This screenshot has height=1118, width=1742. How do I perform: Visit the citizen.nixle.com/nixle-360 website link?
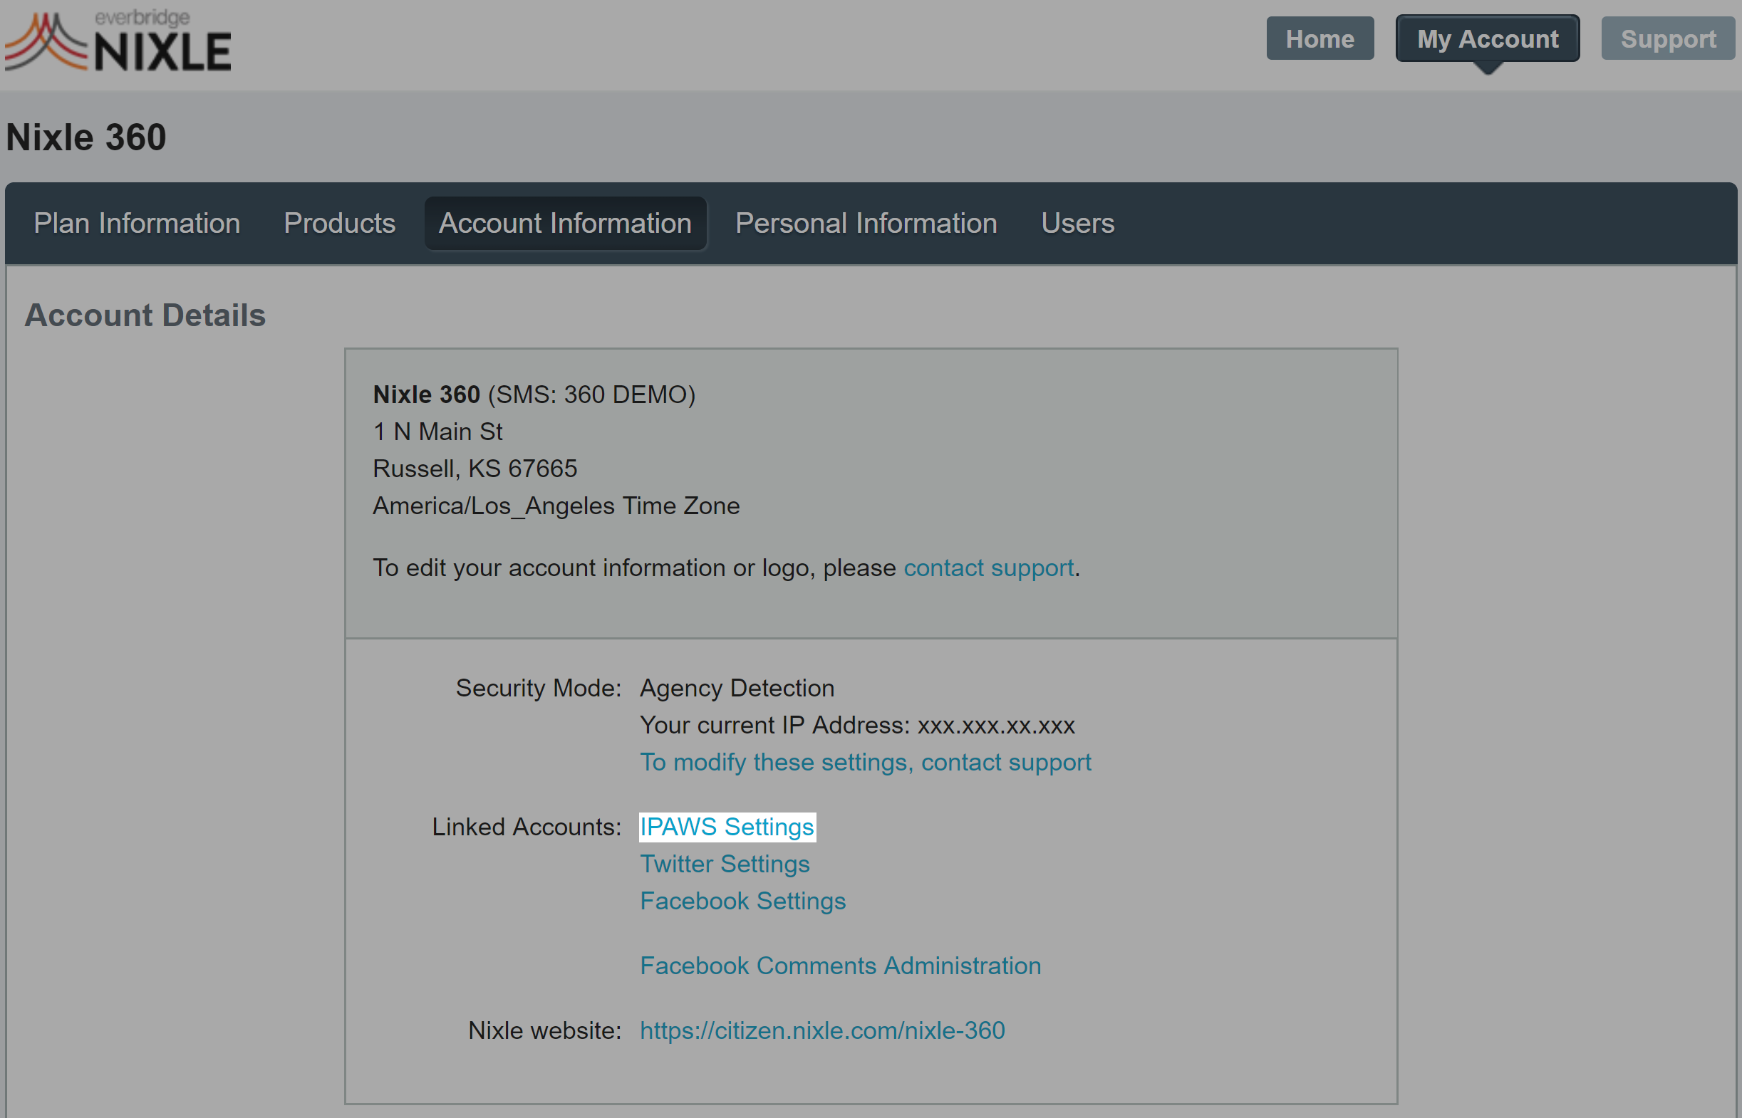pos(822,1030)
